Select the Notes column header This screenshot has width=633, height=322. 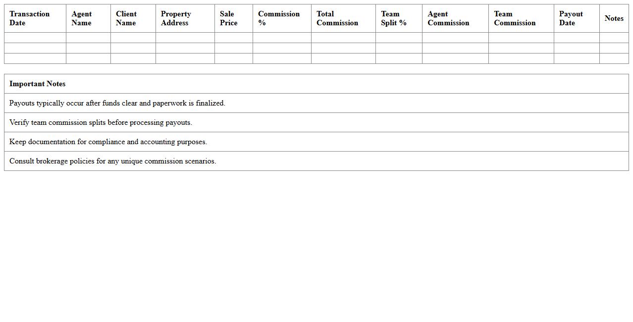click(x=614, y=18)
